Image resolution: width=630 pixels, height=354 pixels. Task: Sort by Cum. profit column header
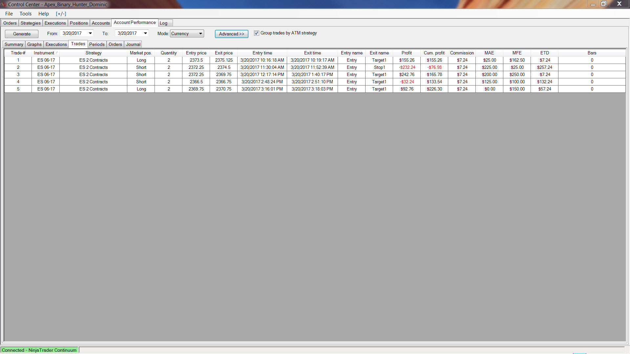pos(434,53)
